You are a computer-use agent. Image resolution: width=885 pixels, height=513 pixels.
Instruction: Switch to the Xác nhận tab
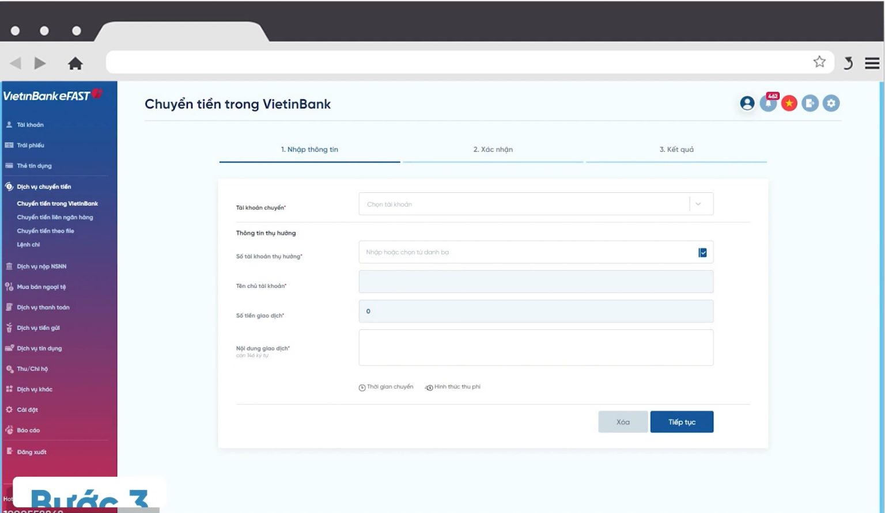click(493, 149)
